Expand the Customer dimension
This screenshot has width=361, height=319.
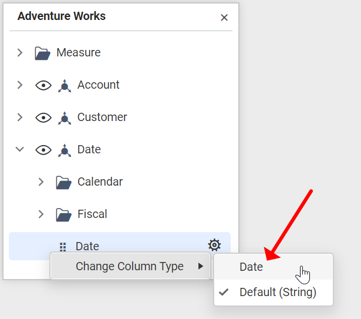pyautogui.click(x=20, y=117)
